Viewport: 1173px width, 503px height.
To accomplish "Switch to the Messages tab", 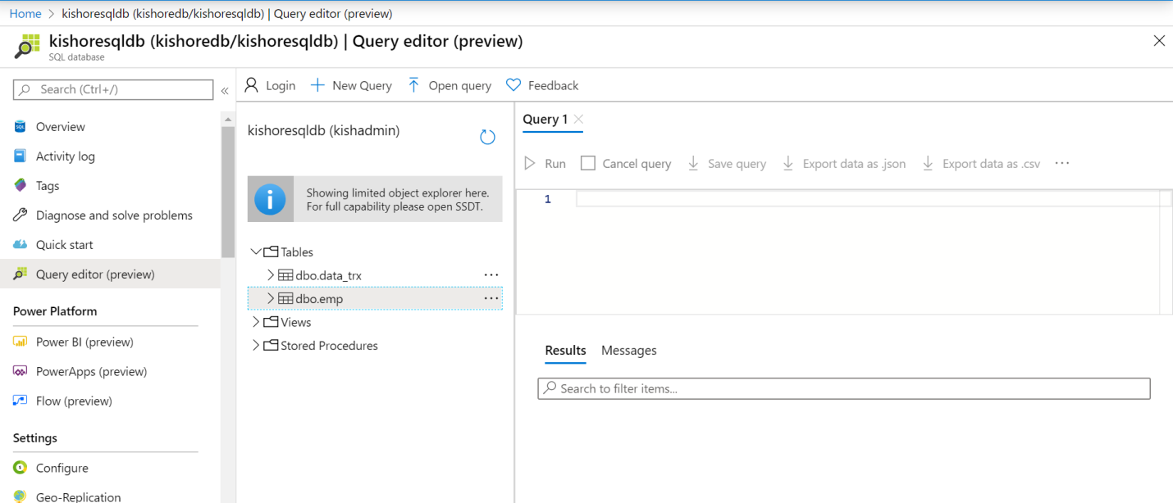I will [x=628, y=351].
